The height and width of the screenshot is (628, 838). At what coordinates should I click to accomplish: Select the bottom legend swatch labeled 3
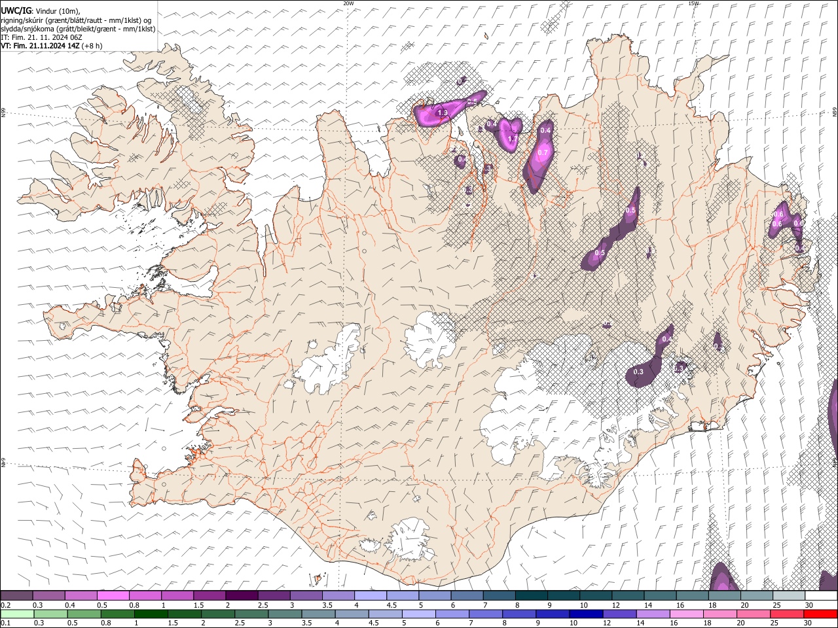pos(285,614)
